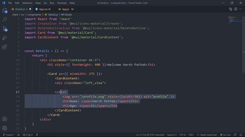Click the errors and warnings indicator
This screenshot has height=137, width=245.
[28, 135]
